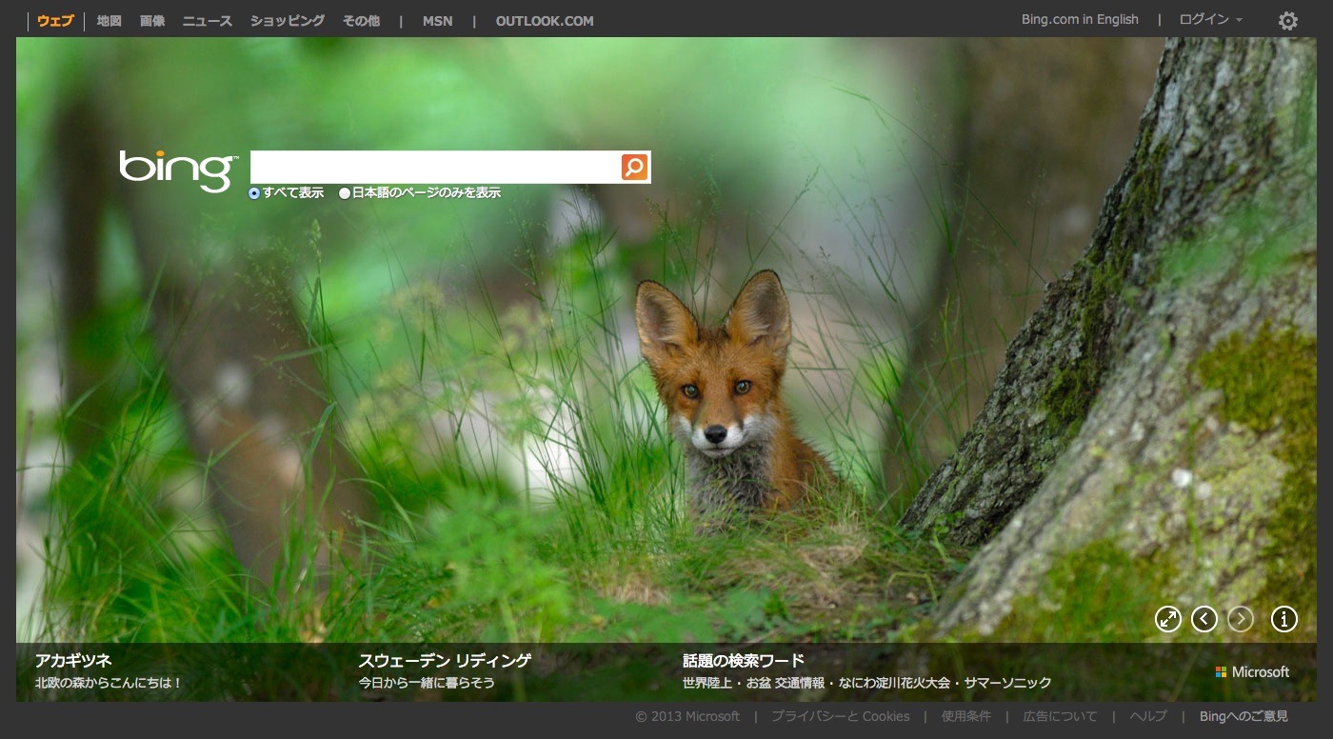Show the previous background image
The height and width of the screenshot is (739, 1333).
tap(1204, 619)
